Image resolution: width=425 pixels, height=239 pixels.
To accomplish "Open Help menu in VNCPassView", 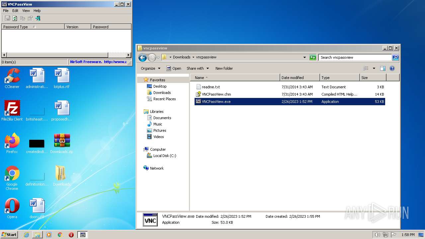I will pos(37,11).
